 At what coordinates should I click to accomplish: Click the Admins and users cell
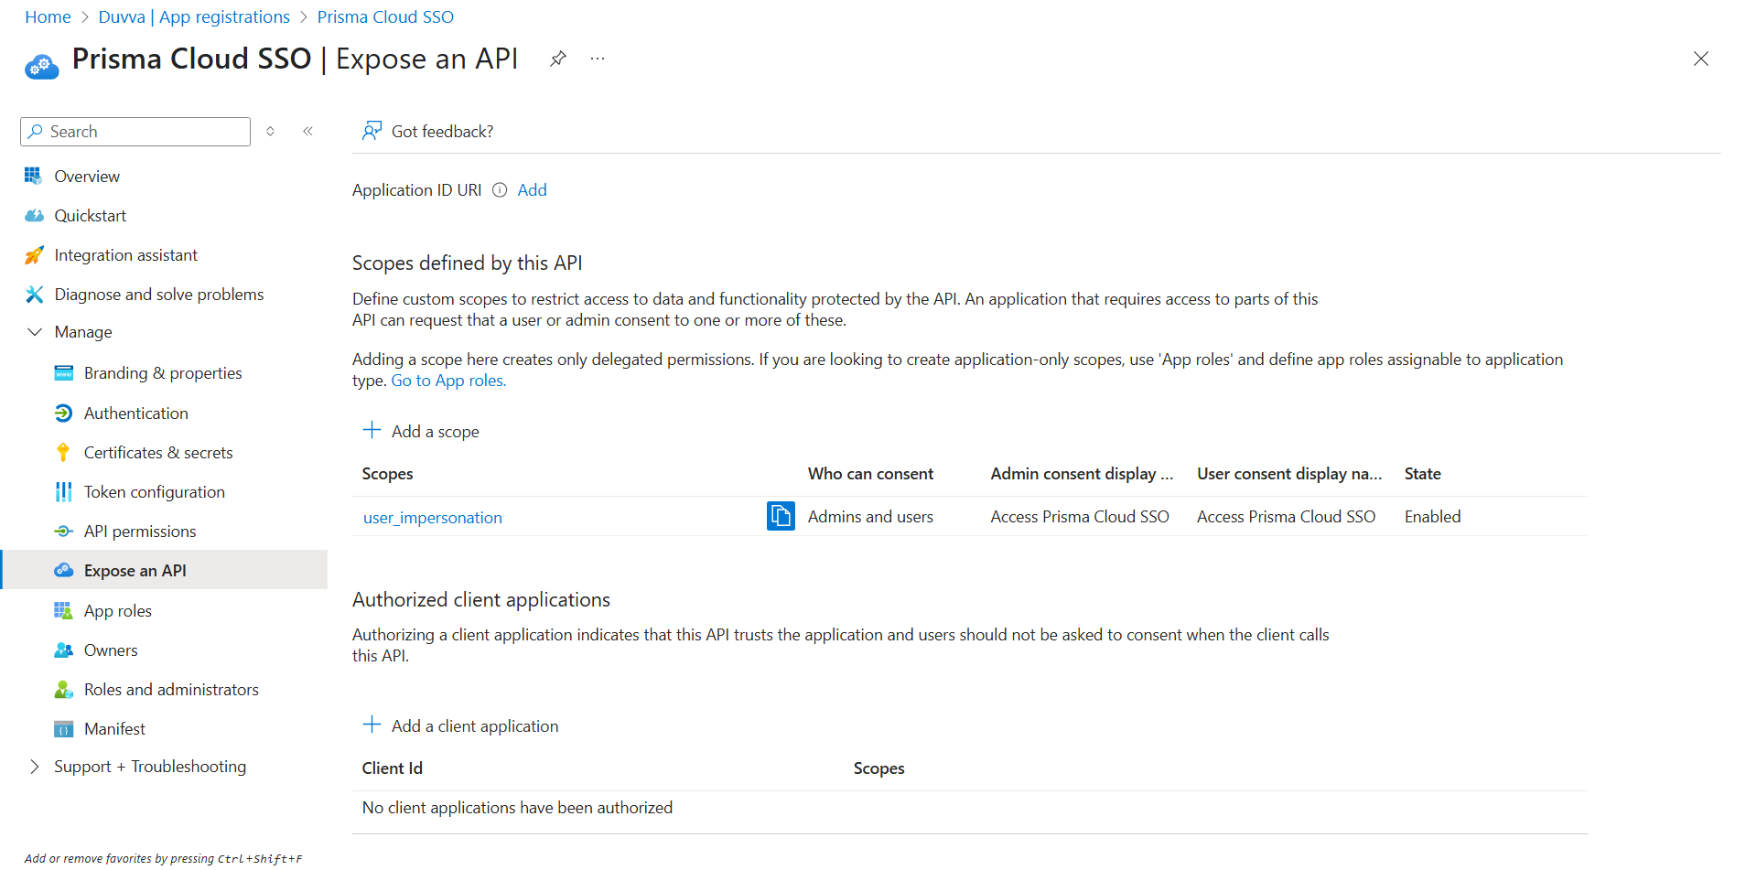(870, 517)
